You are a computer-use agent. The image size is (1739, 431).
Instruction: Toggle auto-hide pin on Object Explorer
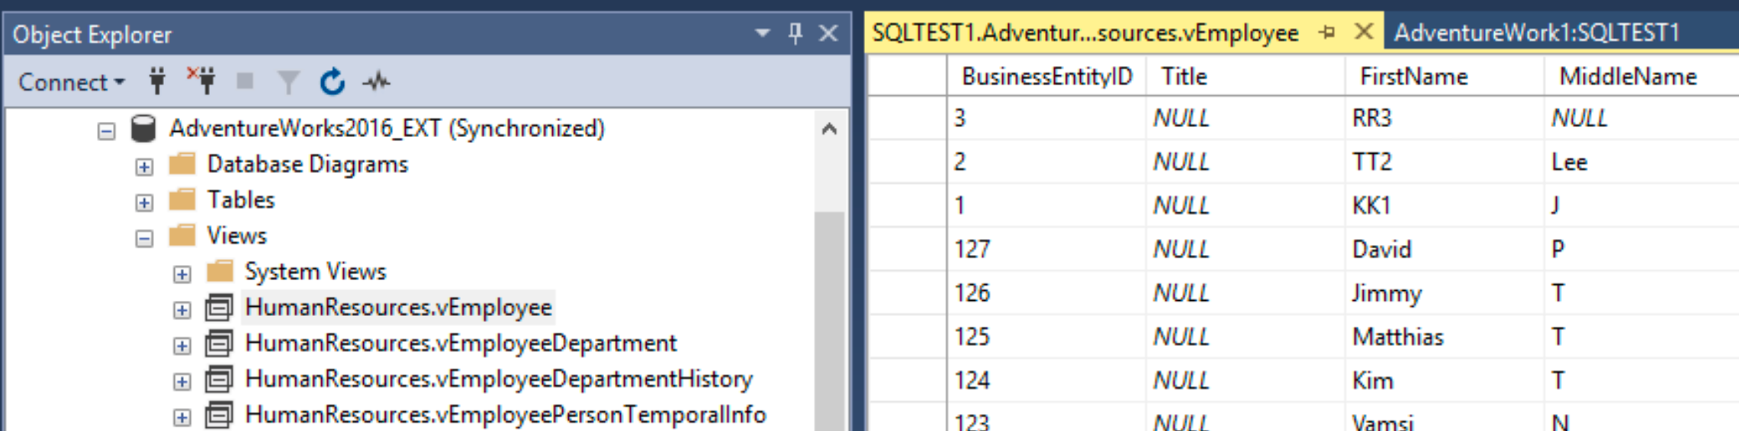click(796, 34)
